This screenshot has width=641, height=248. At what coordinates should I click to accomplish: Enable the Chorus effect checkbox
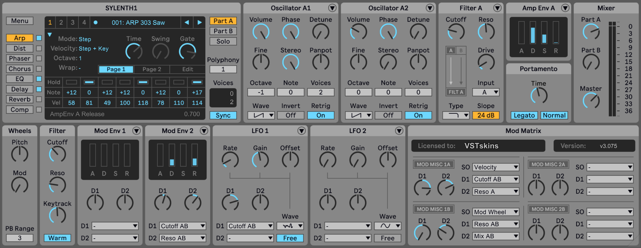(x=39, y=69)
